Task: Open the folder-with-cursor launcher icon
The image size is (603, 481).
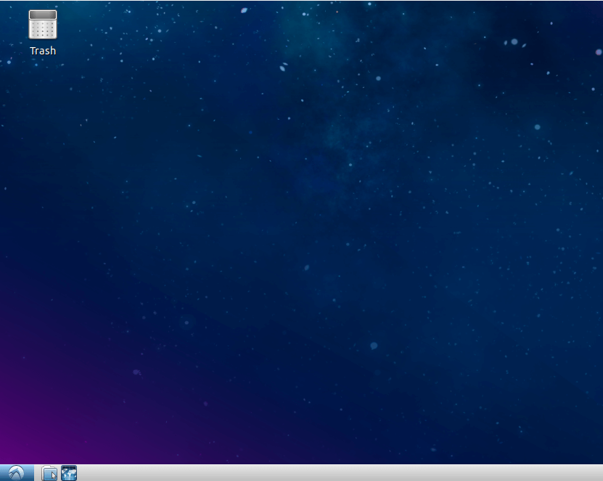Action: point(49,473)
